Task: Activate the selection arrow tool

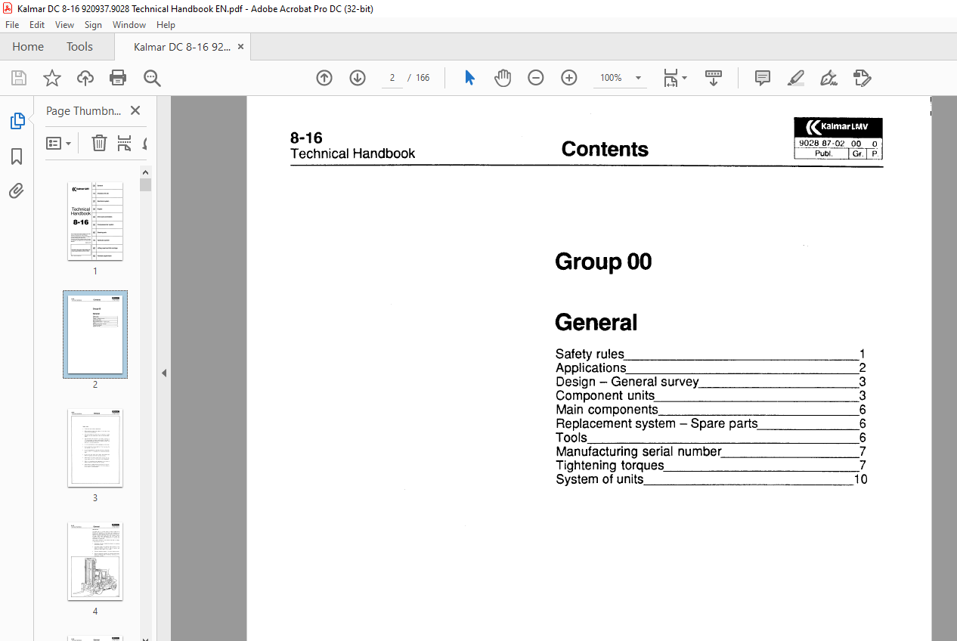Action: coord(469,78)
